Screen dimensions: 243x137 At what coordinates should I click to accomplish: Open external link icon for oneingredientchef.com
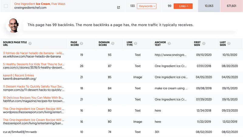click(118, 7)
